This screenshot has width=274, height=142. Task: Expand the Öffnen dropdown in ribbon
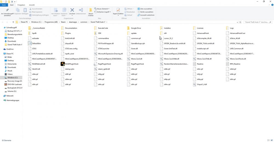point(133,9)
